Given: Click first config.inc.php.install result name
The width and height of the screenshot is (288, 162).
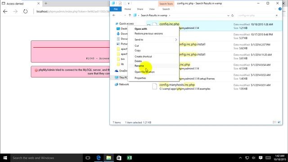Looking at the screenshot, I should point(192,44).
